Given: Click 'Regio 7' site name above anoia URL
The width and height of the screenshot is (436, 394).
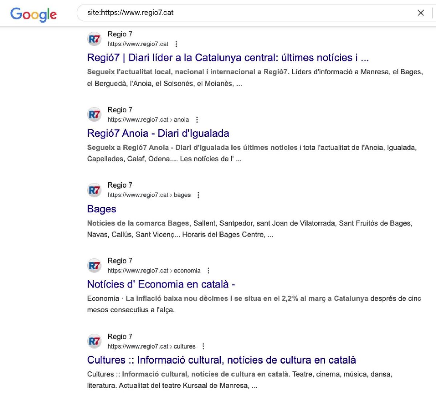Looking at the screenshot, I should [x=120, y=110].
